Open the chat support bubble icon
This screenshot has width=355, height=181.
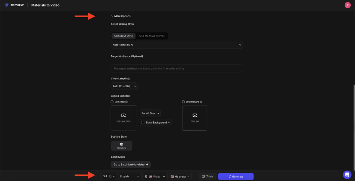coord(347,175)
